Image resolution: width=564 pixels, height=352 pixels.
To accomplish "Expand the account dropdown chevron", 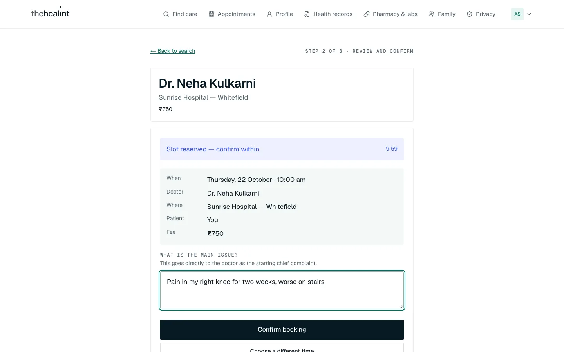I will click(529, 14).
